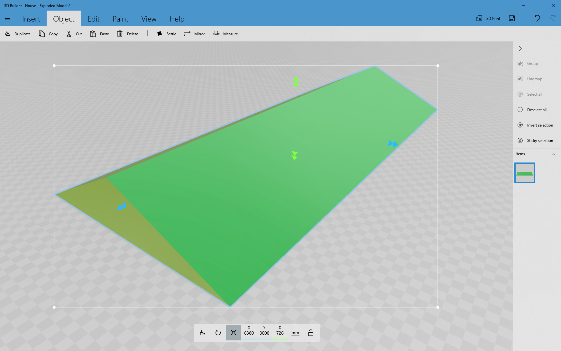Activate the Measure tool
561x351 pixels.
(225, 34)
